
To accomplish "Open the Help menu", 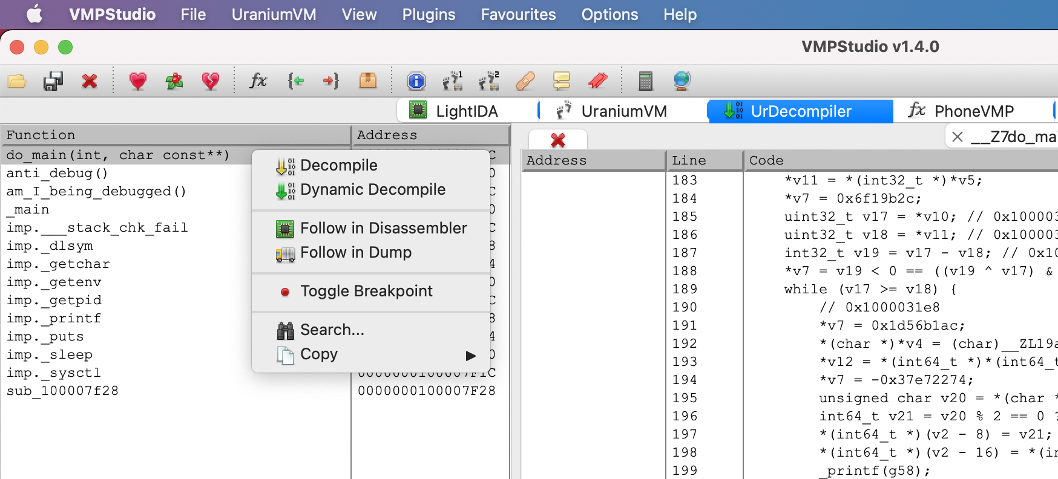I will click(x=680, y=14).
